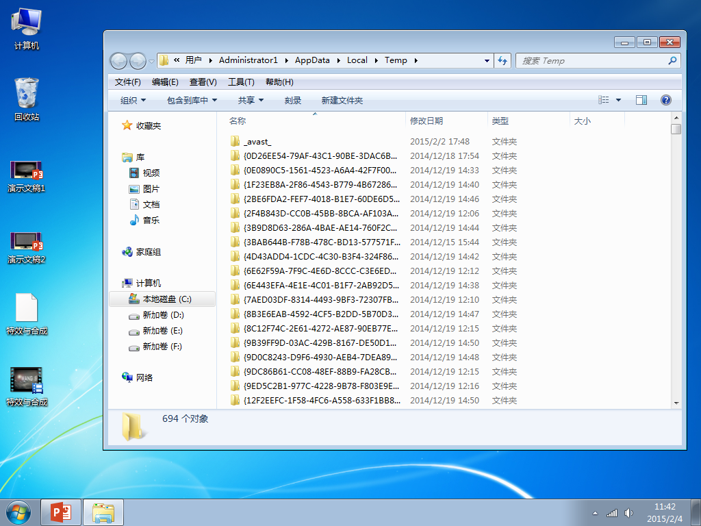Select Local in the address path
Screen dimensions: 701x526
[357, 60]
